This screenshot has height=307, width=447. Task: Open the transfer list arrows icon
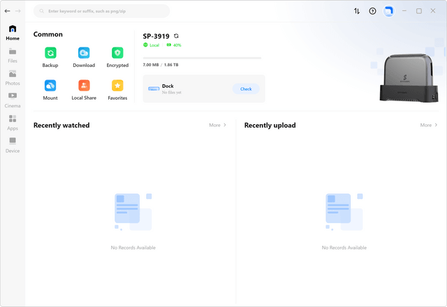tap(357, 11)
